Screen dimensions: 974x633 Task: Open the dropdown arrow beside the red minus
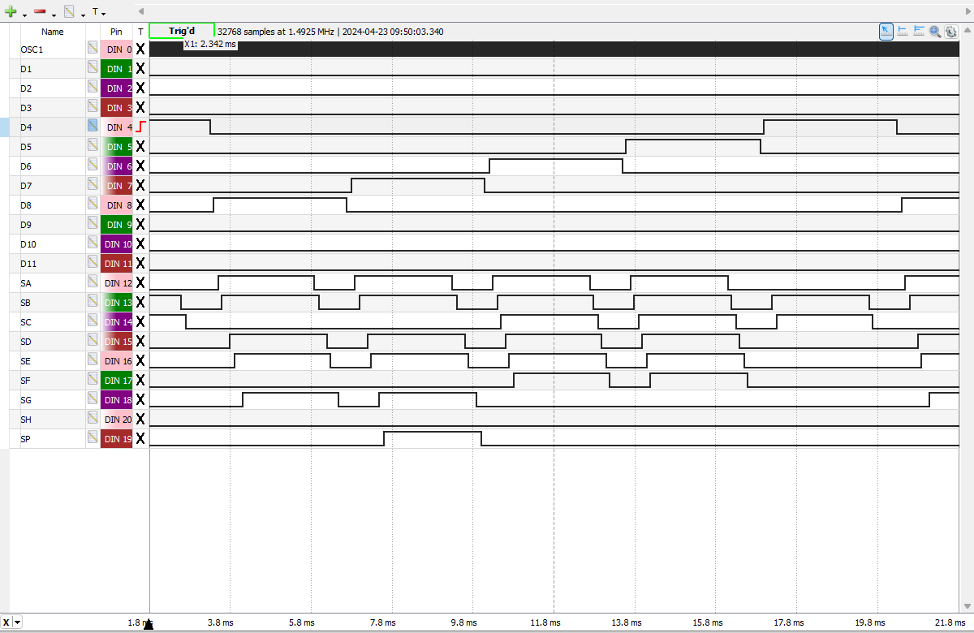pos(54,14)
